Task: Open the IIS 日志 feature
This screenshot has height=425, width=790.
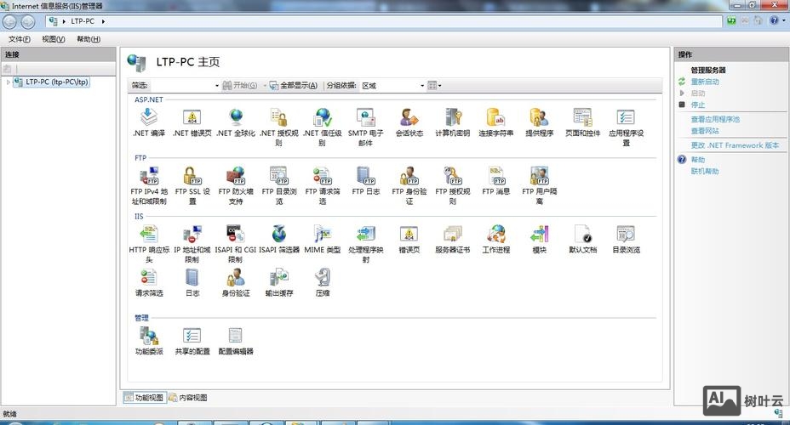Action: coord(192,283)
